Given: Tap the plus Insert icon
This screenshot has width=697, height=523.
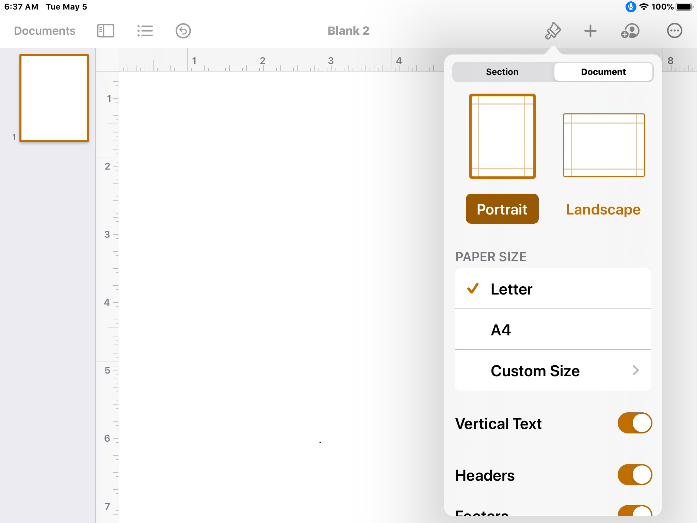Looking at the screenshot, I should pyautogui.click(x=590, y=31).
